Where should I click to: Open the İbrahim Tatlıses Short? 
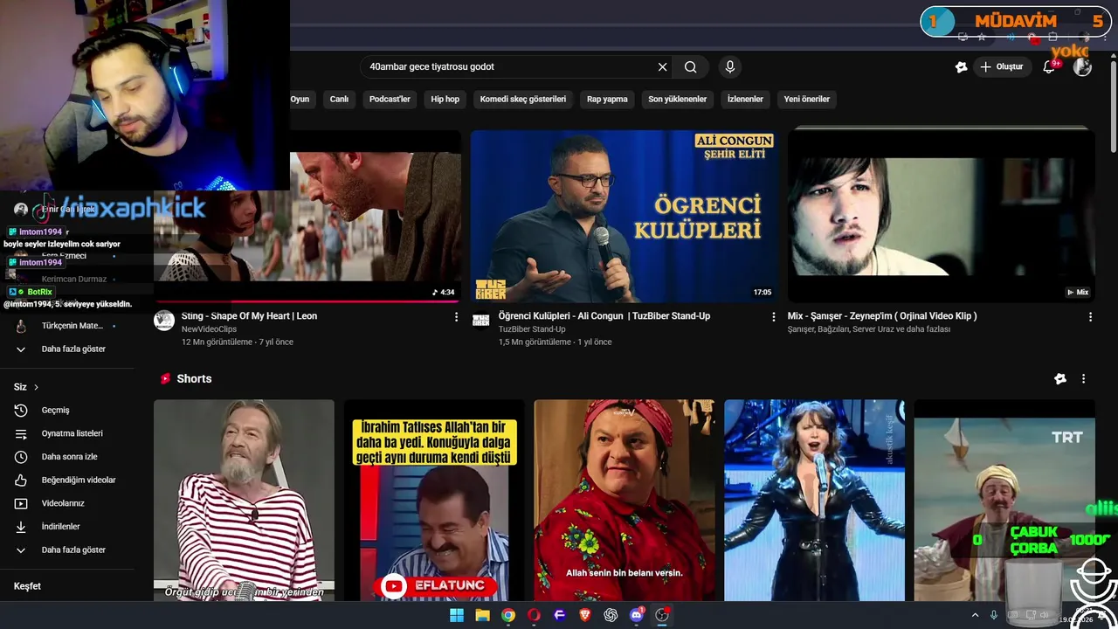click(x=434, y=501)
